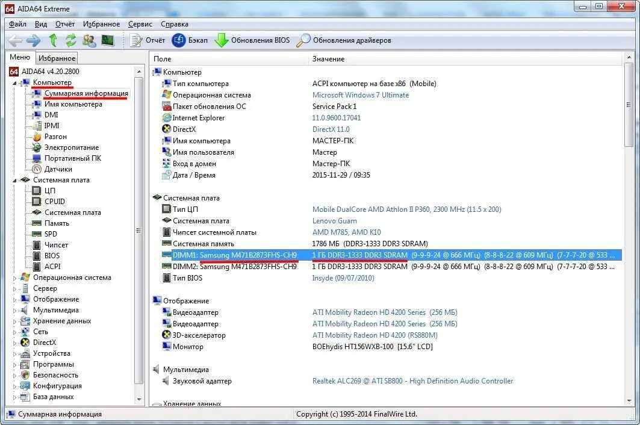Open the Файл menu

coord(17,24)
